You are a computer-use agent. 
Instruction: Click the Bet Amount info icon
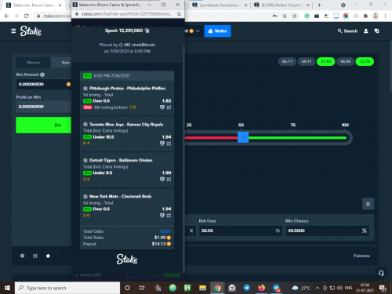coord(42,74)
